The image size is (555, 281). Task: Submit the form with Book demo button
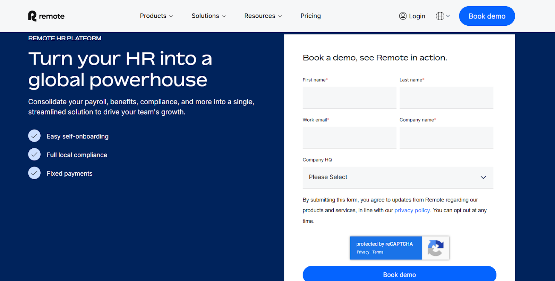pyautogui.click(x=400, y=274)
